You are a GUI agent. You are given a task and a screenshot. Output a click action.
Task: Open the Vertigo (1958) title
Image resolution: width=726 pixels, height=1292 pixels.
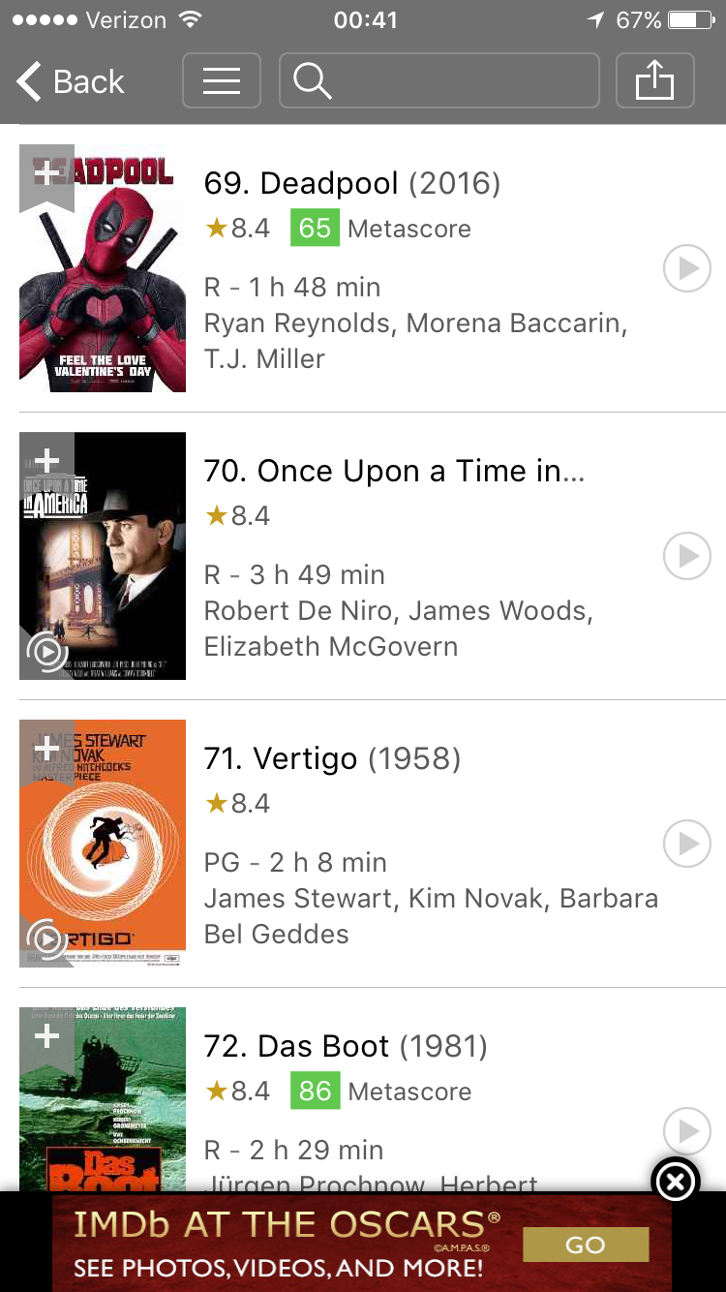(331, 758)
